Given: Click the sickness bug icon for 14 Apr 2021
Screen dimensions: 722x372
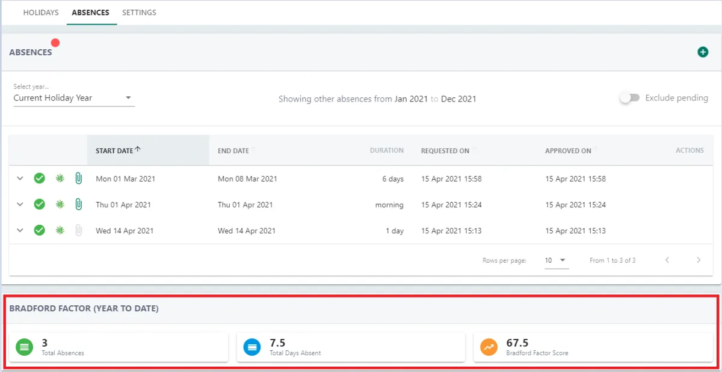Looking at the screenshot, I should pyautogui.click(x=60, y=230).
